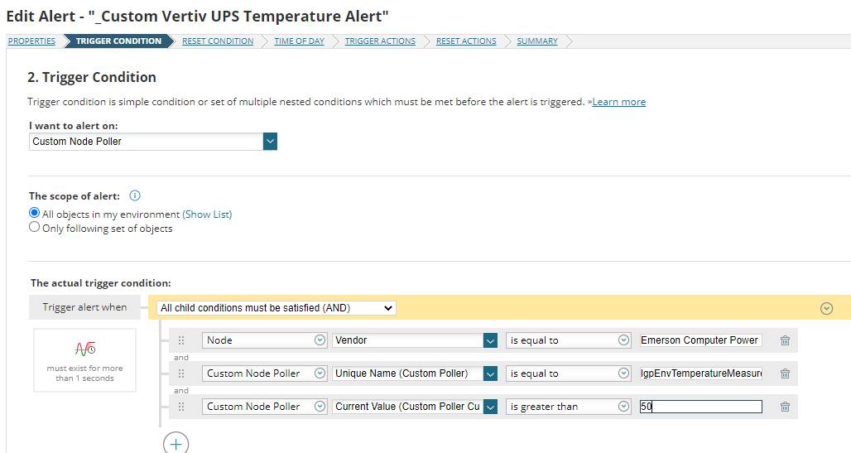Viewport: 851px width, 453px height.
Task: Select All objects in my environment
Action: tap(35, 214)
